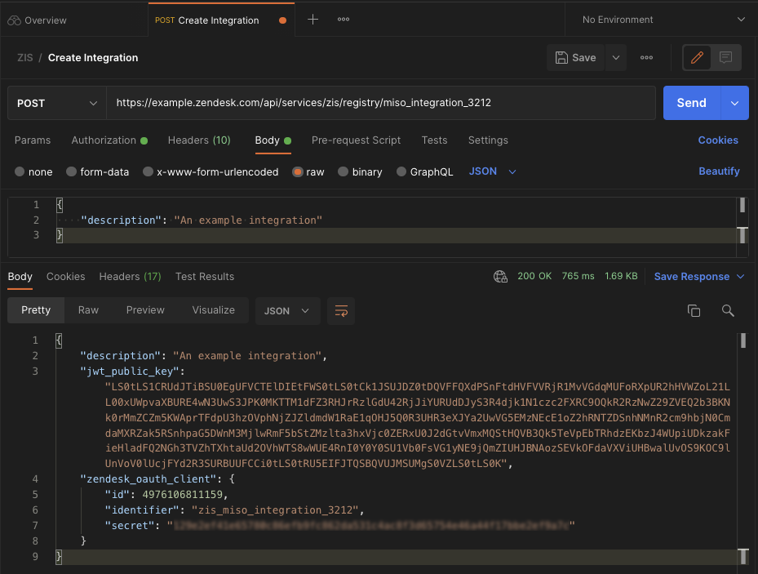Click the 1.69 KB response size
Screen dimensions: 758x574
[621, 276]
